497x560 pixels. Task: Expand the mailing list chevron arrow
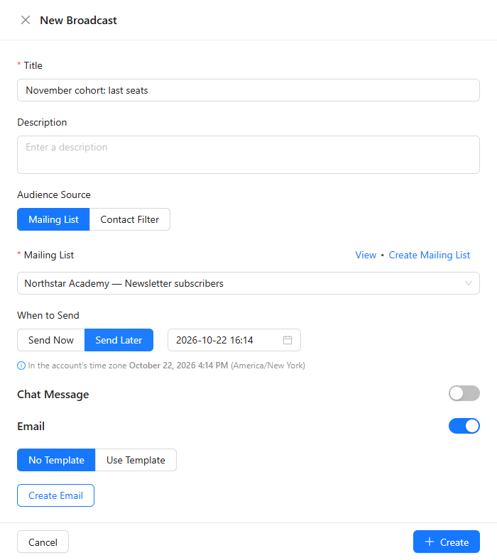[x=469, y=283]
